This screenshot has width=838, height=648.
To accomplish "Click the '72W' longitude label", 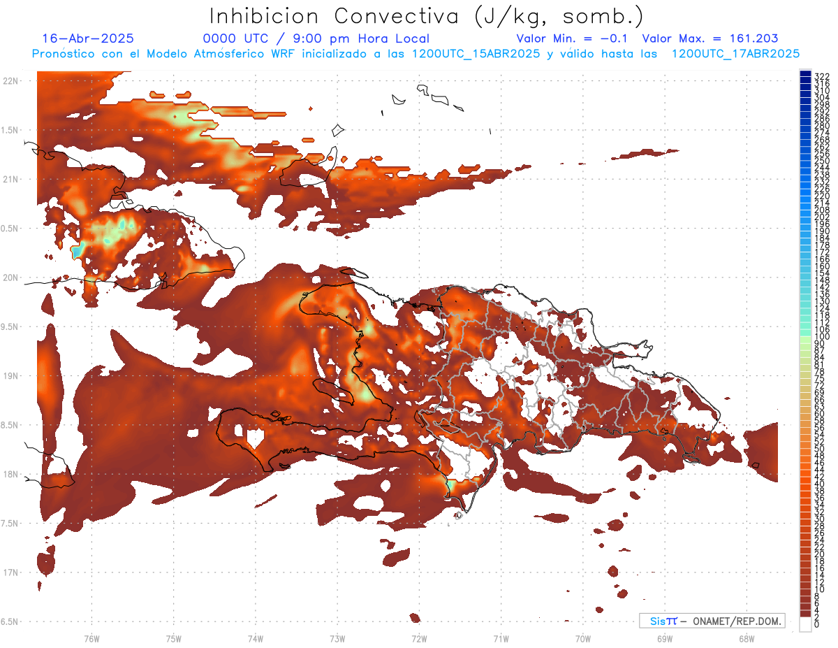I will [419, 638].
